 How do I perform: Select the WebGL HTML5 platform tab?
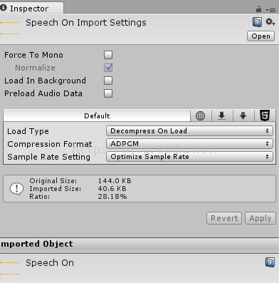265,115
